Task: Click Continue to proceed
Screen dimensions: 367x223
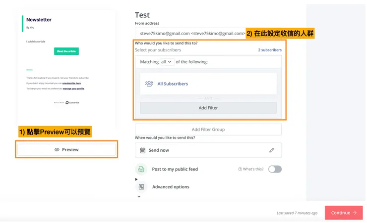Action: pos(343,213)
